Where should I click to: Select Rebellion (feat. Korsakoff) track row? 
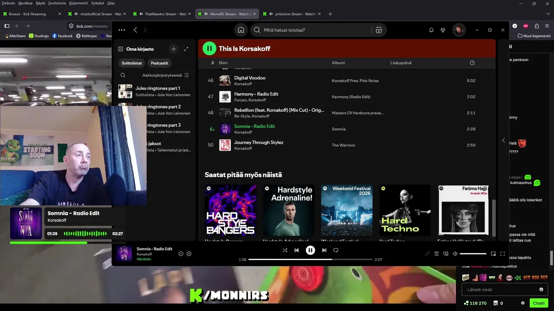(347, 113)
